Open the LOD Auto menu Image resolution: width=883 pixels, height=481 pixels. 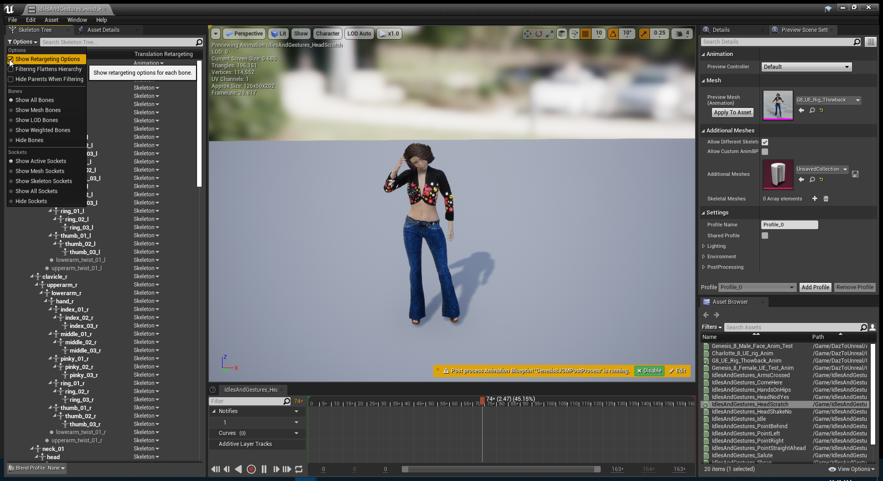[359, 34]
